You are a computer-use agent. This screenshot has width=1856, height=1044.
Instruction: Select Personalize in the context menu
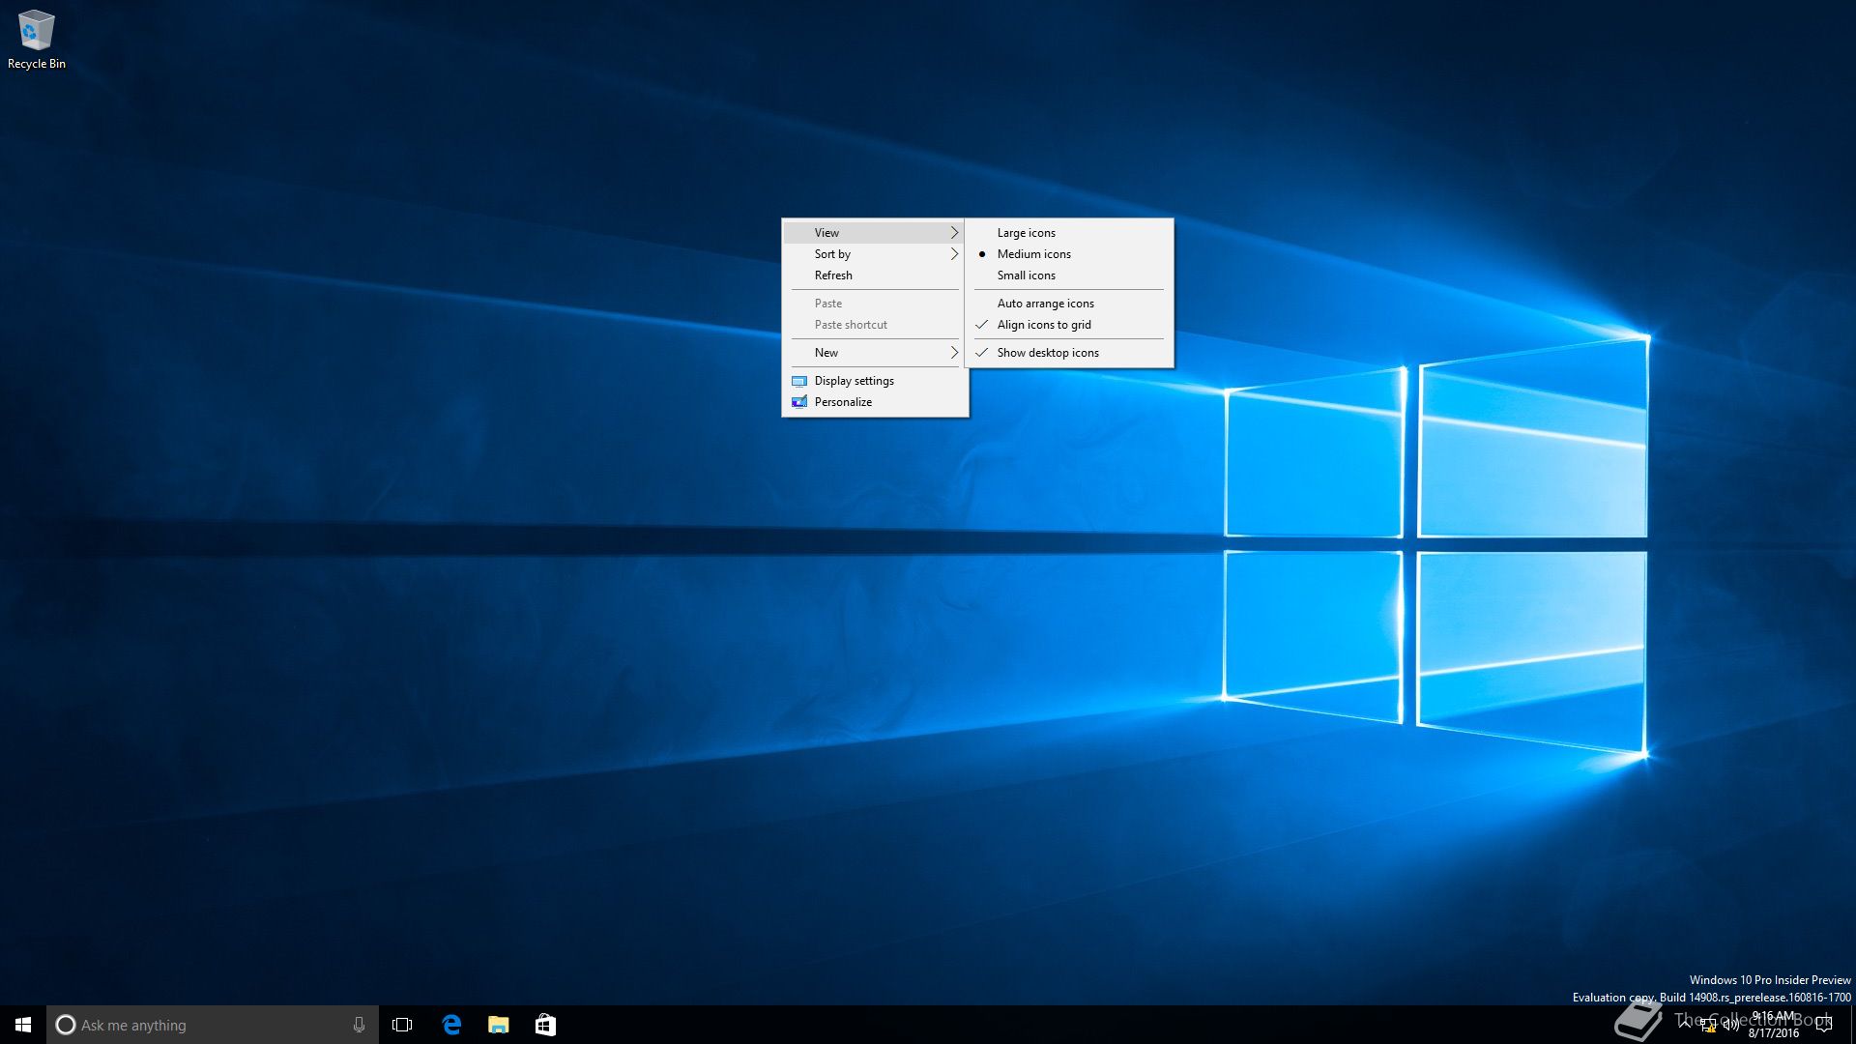tap(875, 402)
